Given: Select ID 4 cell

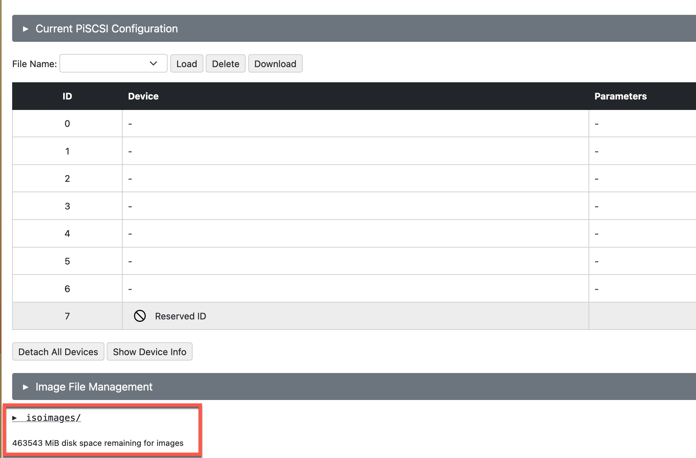Looking at the screenshot, I should [x=67, y=233].
